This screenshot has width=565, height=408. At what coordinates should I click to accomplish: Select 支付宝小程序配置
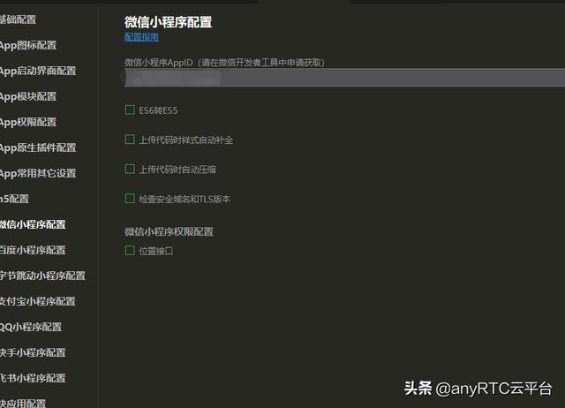pos(37,301)
